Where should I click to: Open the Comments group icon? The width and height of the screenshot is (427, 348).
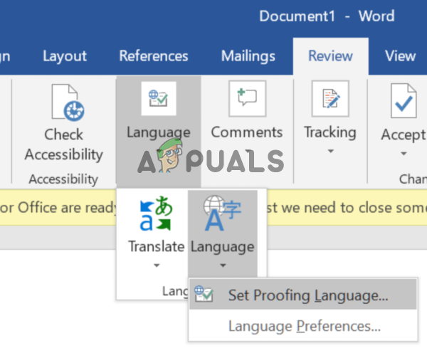pyautogui.click(x=247, y=98)
